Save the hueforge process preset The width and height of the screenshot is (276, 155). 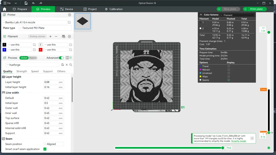coord(63,65)
